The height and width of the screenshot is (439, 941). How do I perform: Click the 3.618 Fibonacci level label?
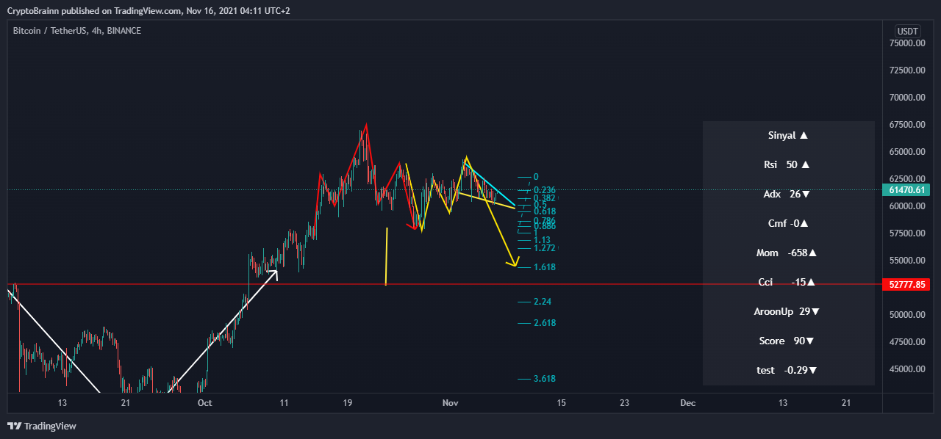[545, 379]
